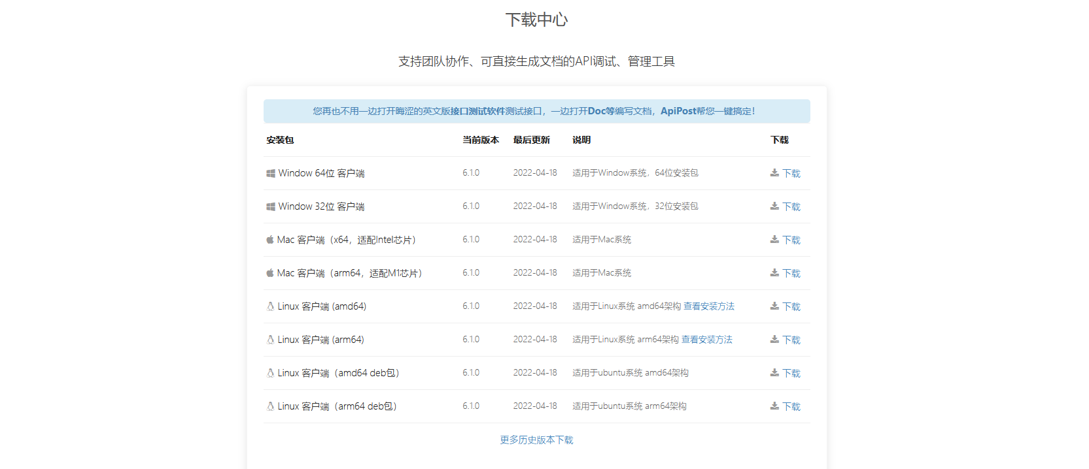Screen dimensions: 1089x469
Task: Select the Linux 客户端 arm64 deb包 name
Action: click(338, 406)
